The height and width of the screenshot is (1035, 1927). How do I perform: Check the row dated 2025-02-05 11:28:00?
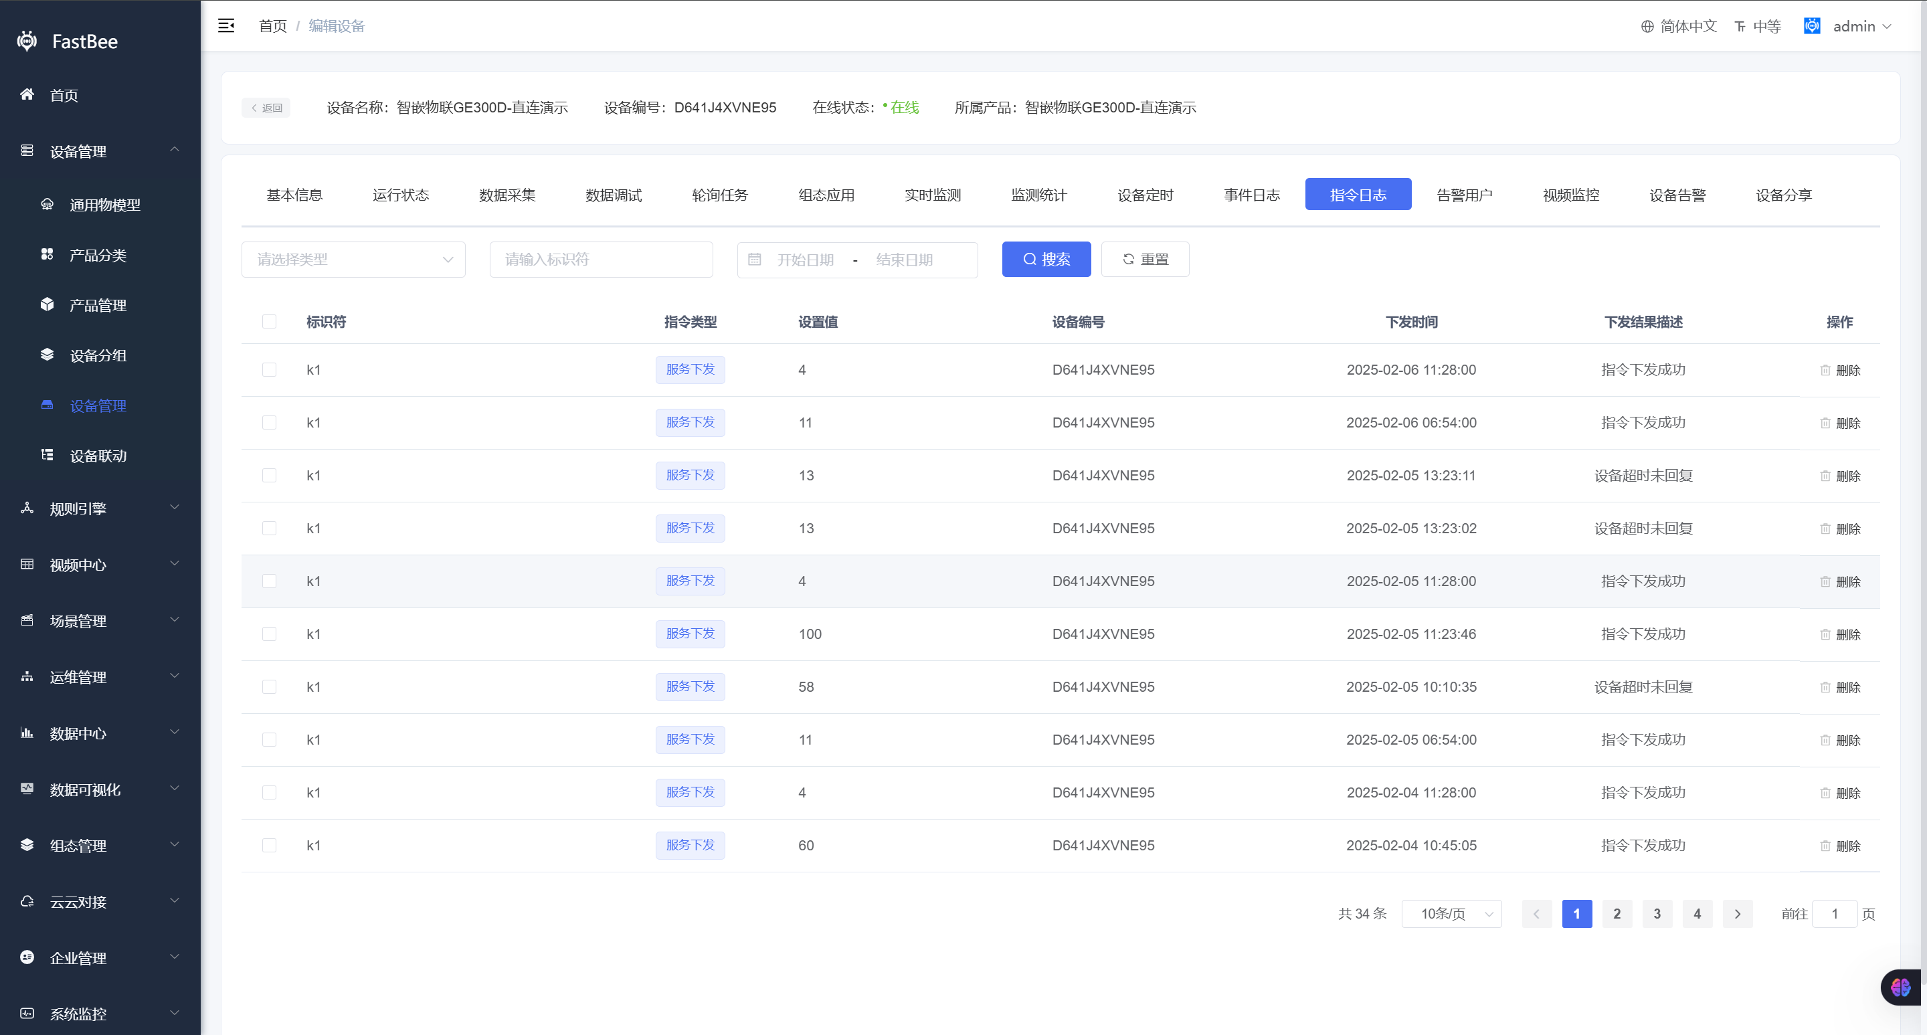click(269, 581)
